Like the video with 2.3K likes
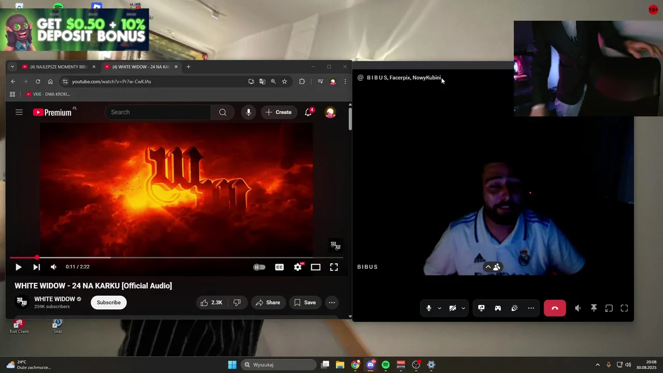Viewport: 663px width, 373px height. [211, 303]
